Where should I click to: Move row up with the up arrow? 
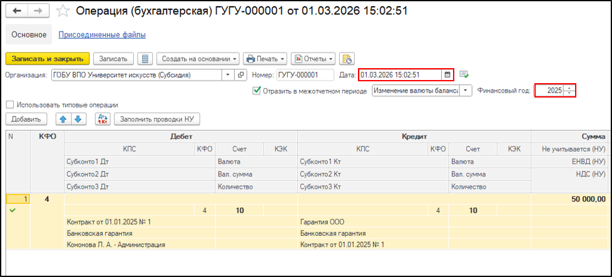[x=62, y=119]
